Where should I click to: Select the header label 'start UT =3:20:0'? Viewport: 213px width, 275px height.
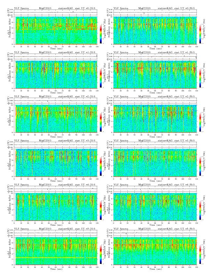pyautogui.click(x=85, y=141)
